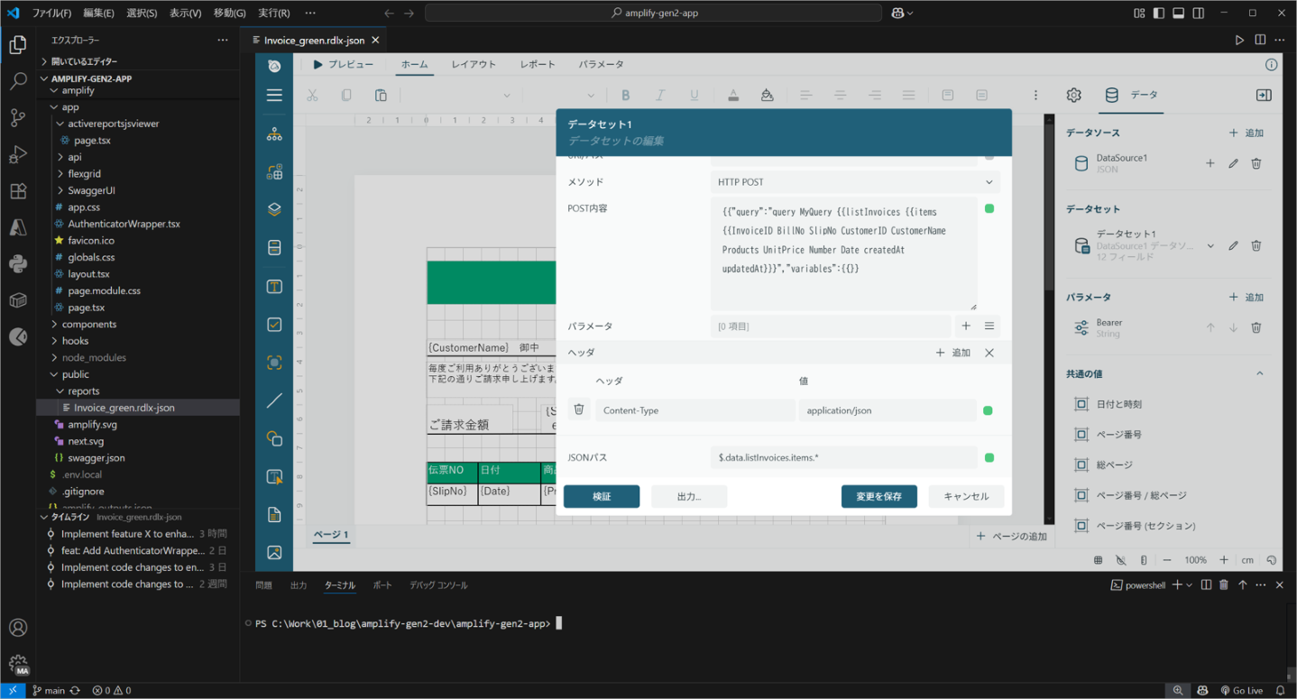The width and height of the screenshot is (1297, 699).
Task: Click the text color icon in toolbar
Action: pyautogui.click(x=732, y=95)
